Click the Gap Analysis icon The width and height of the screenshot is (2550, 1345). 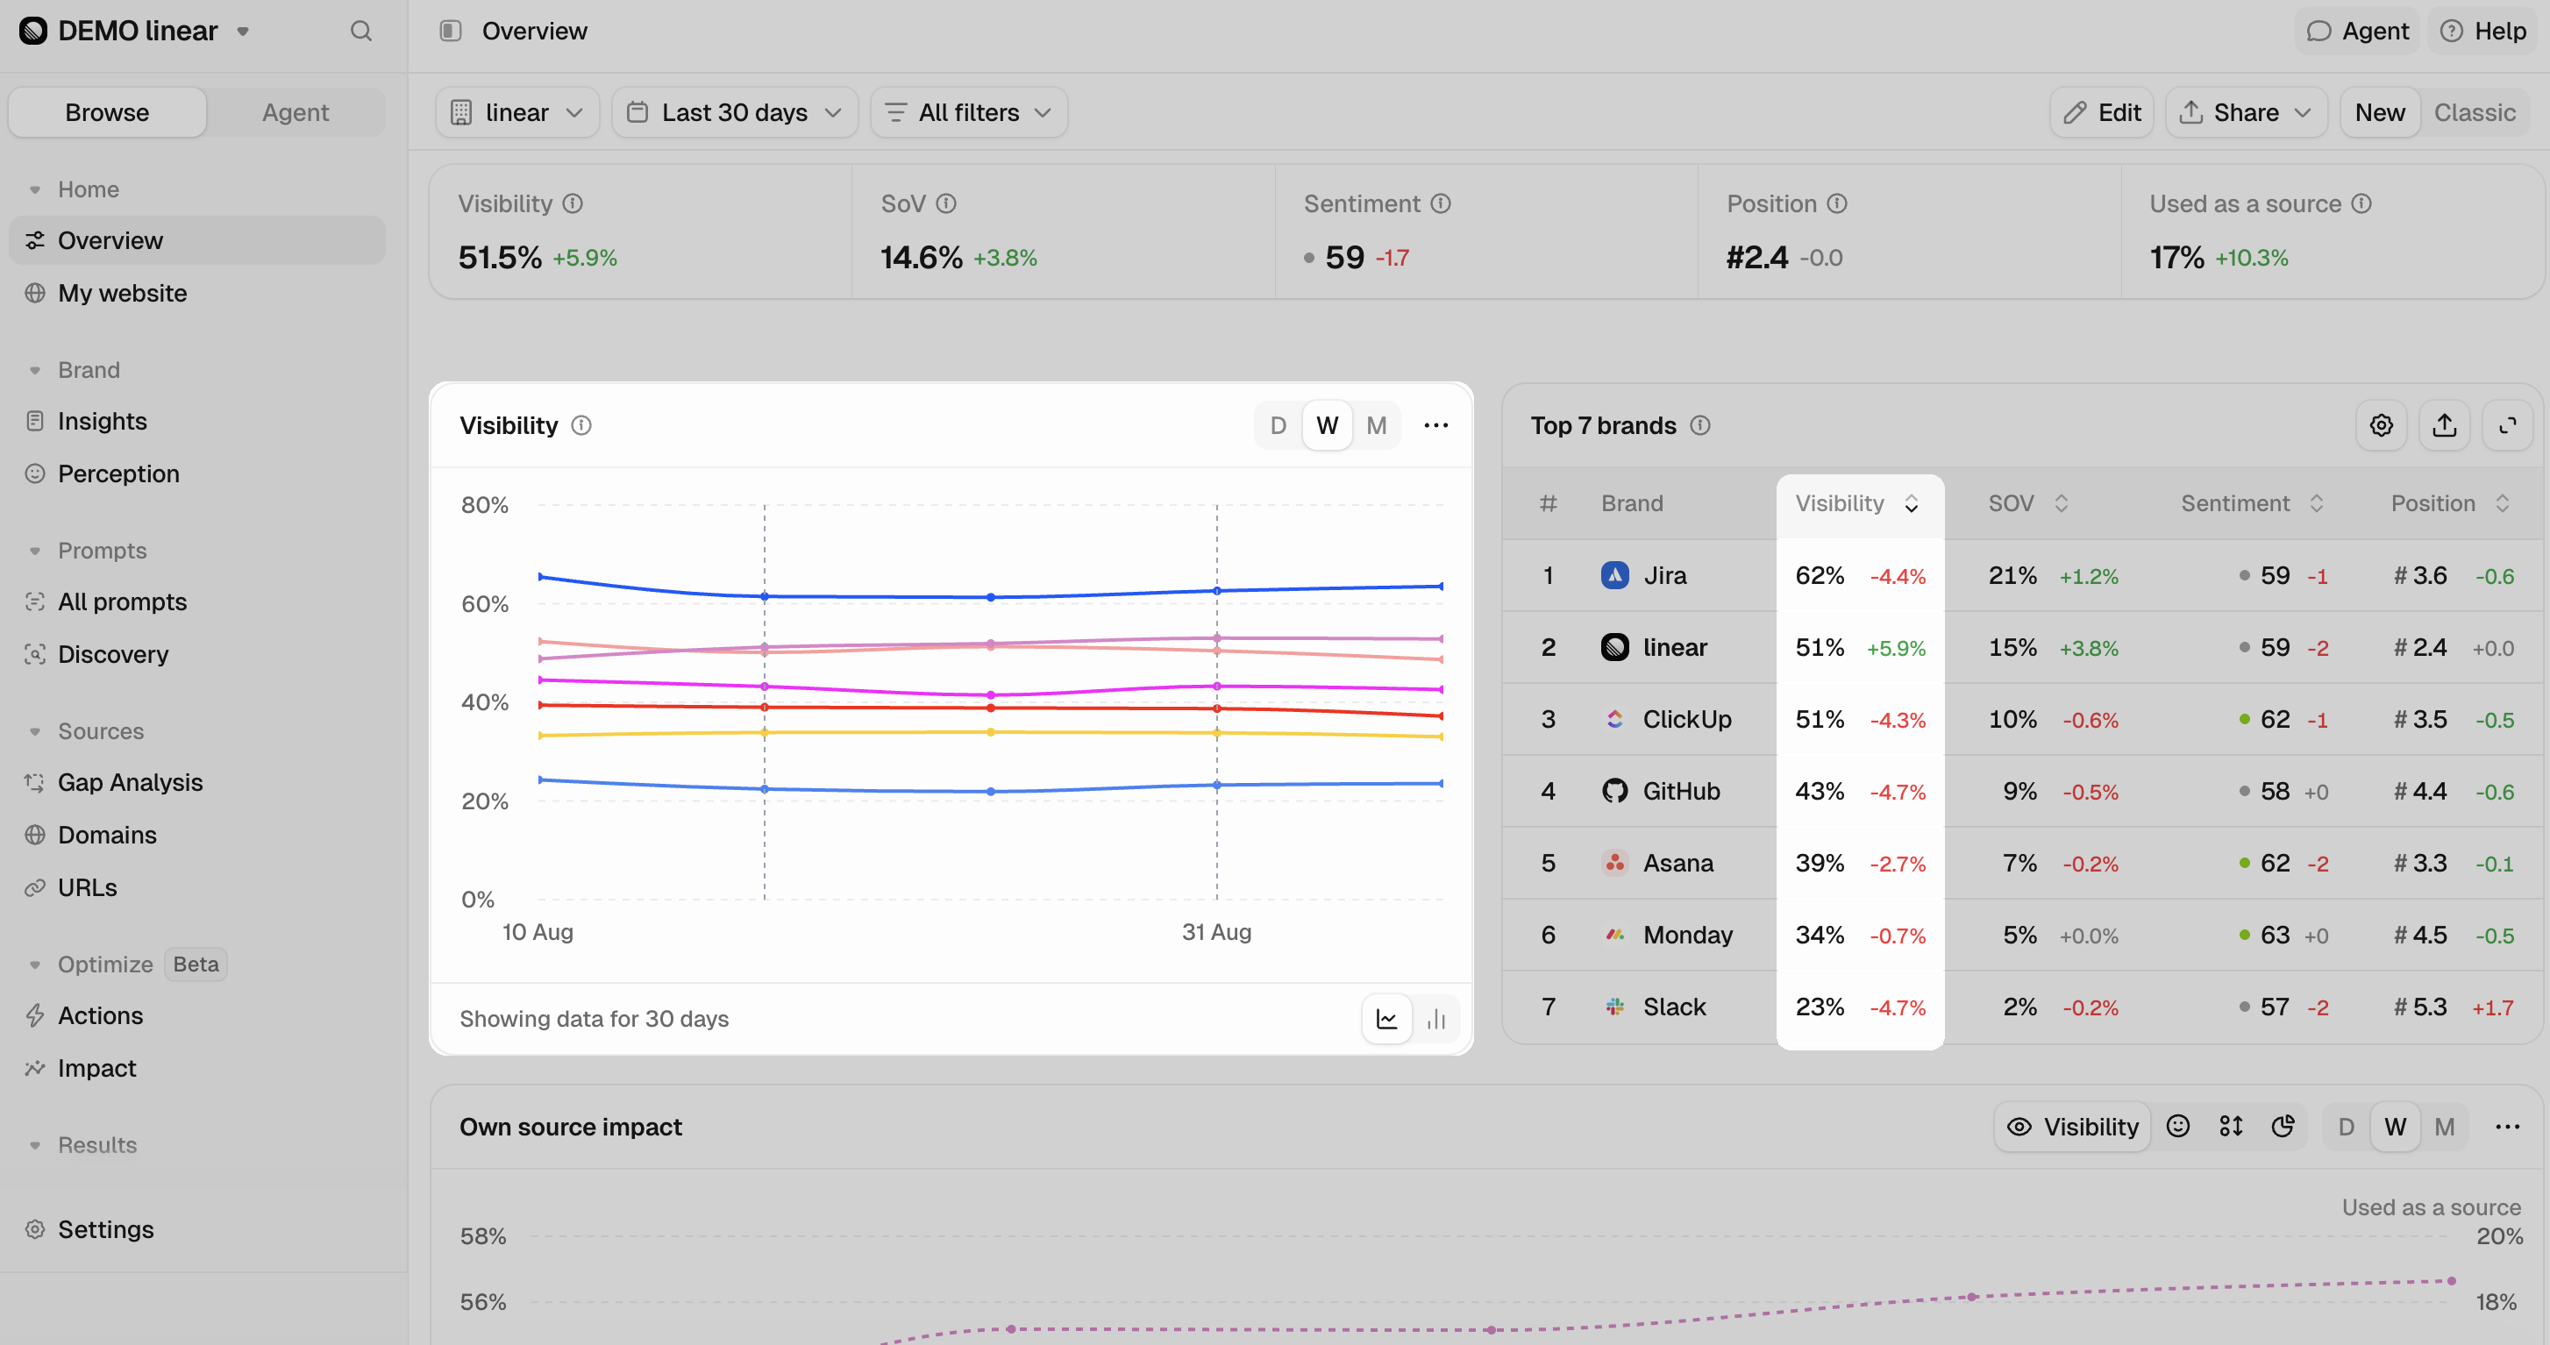35,782
